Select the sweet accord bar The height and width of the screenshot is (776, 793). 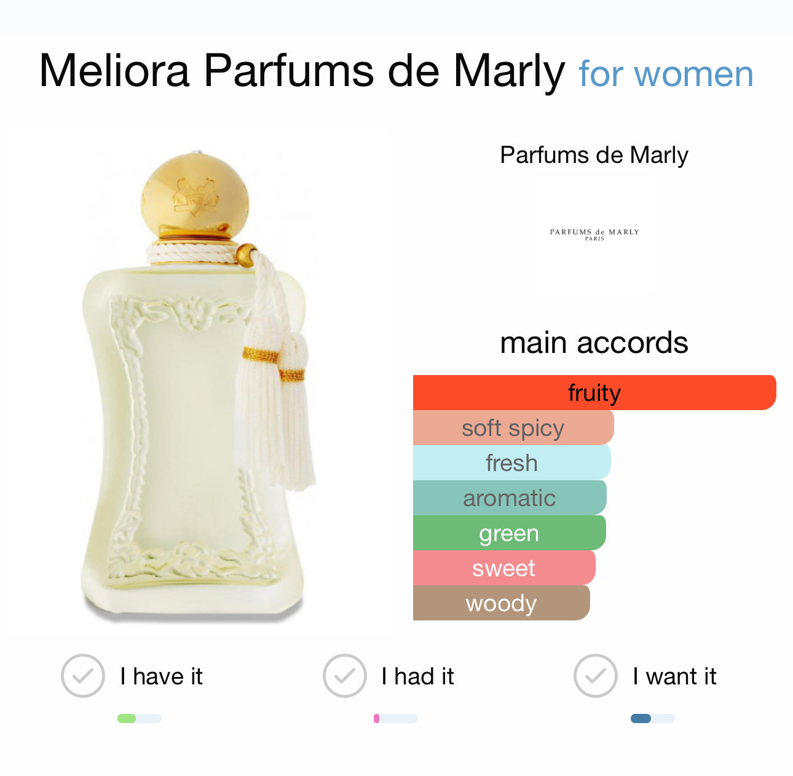(x=504, y=568)
